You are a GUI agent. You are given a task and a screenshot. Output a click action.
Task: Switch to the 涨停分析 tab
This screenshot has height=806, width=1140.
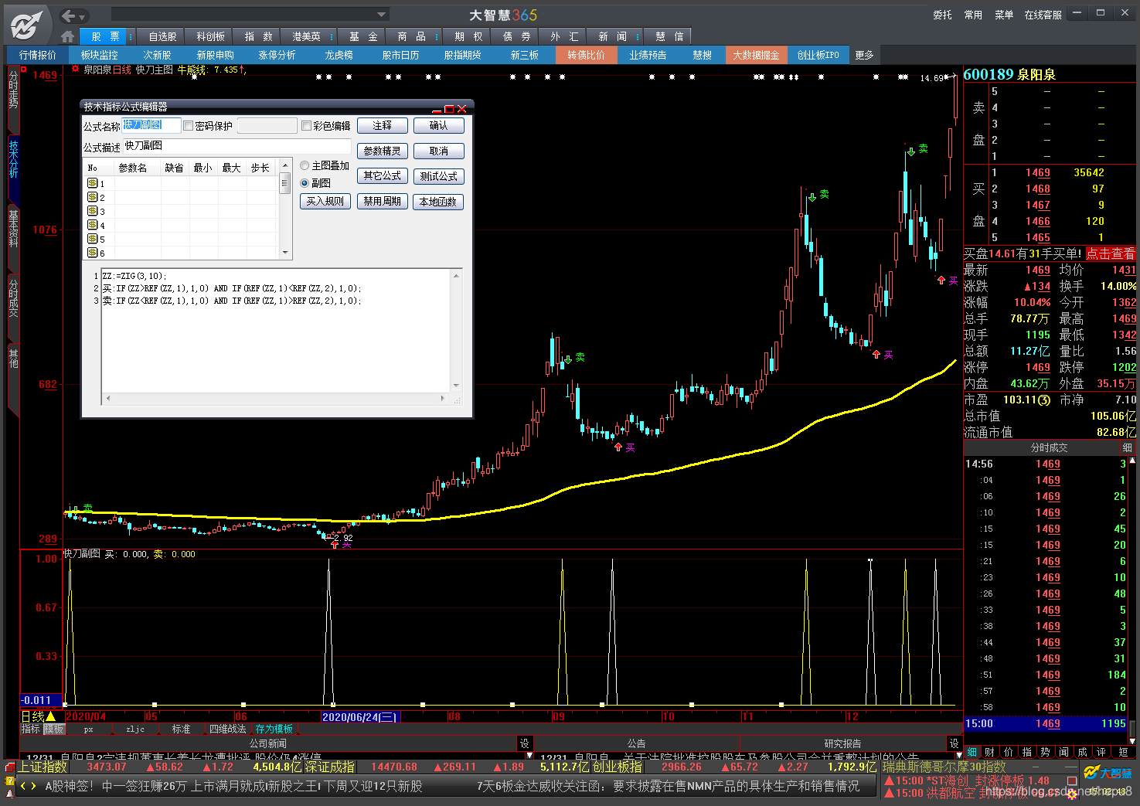(277, 55)
